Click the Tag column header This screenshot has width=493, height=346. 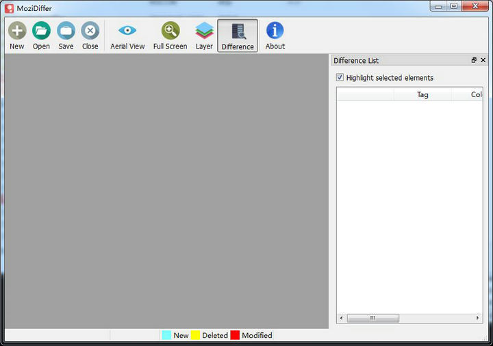coord(422,95)
